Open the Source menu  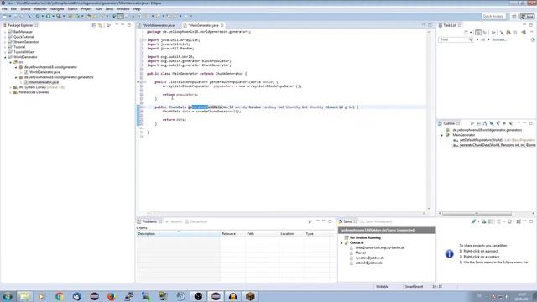[x=25, y=9]
